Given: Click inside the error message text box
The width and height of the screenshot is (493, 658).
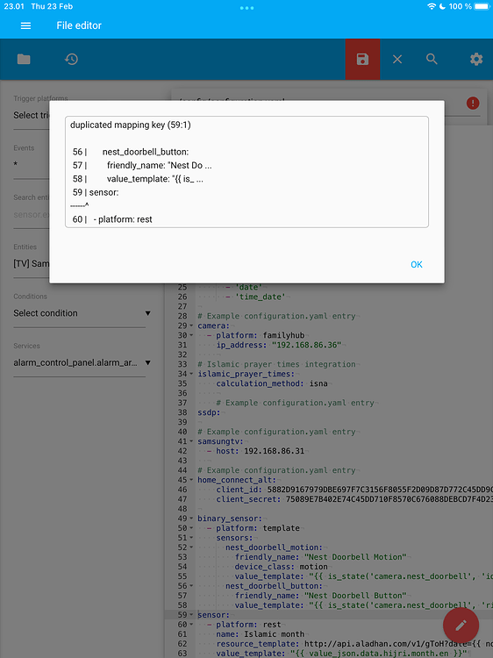Looking at the screenshot, I should point(246,172).
